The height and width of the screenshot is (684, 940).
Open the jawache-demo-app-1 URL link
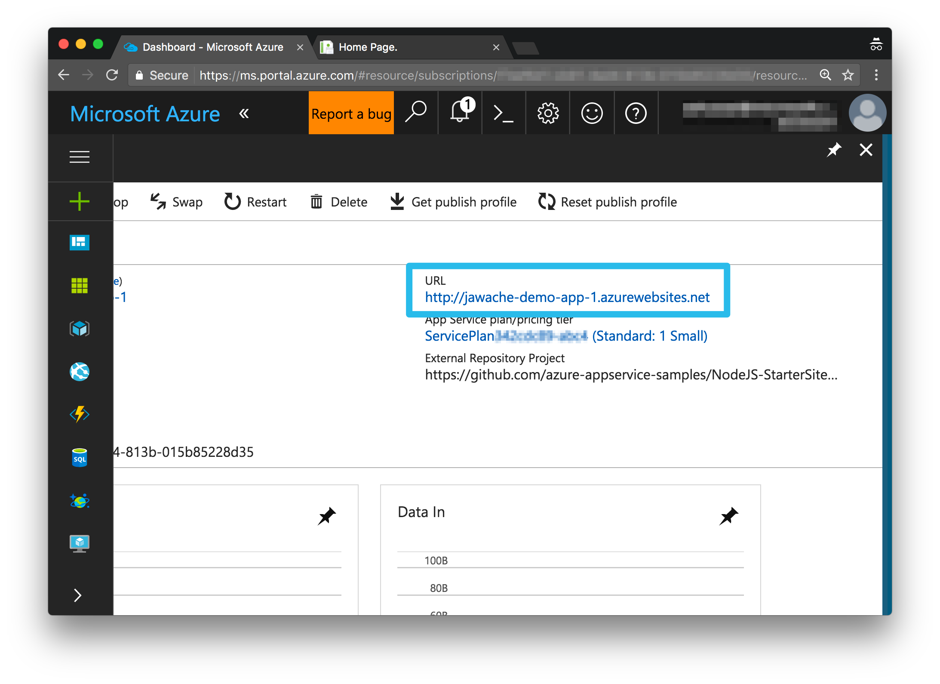pos(567,297)
